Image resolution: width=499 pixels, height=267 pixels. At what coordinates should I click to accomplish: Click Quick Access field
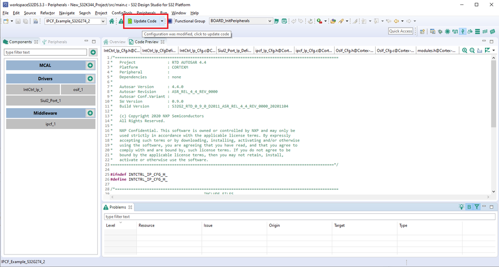point(401,31)
